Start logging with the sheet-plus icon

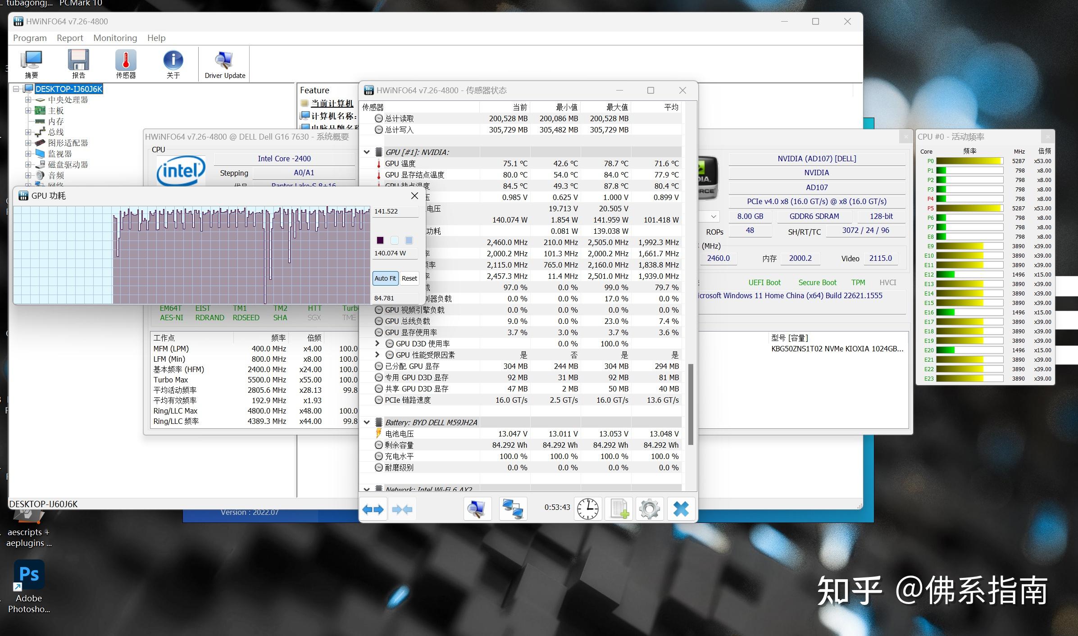pos(619,509)
